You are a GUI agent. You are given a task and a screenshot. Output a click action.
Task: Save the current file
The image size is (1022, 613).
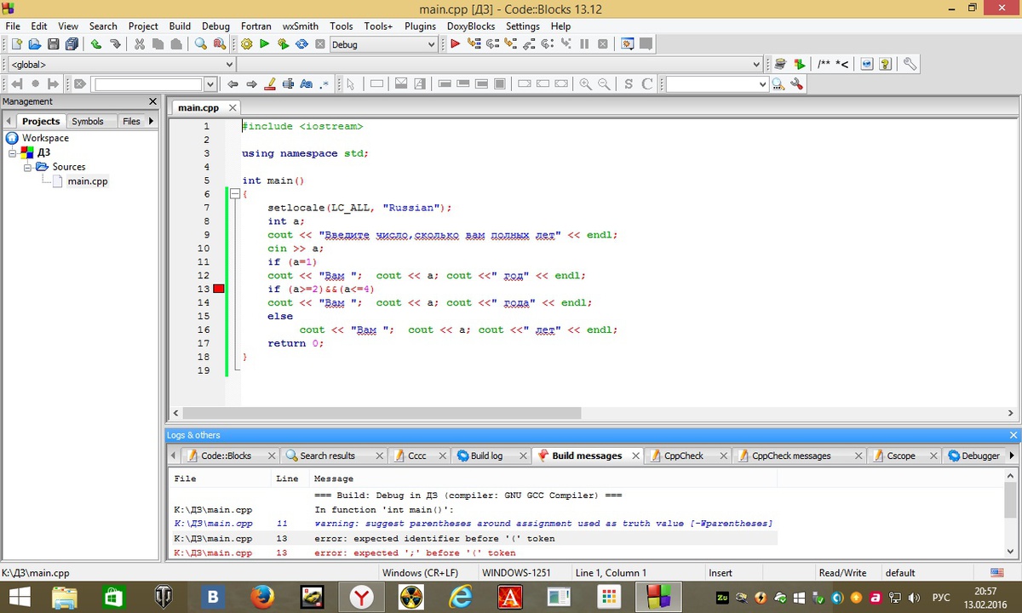(x=54, y=44)
